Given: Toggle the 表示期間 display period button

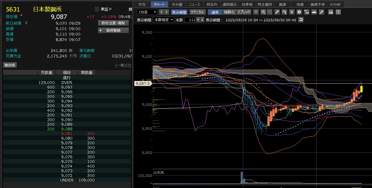Looking at the screenshot, I should click(x=179, y=12).
